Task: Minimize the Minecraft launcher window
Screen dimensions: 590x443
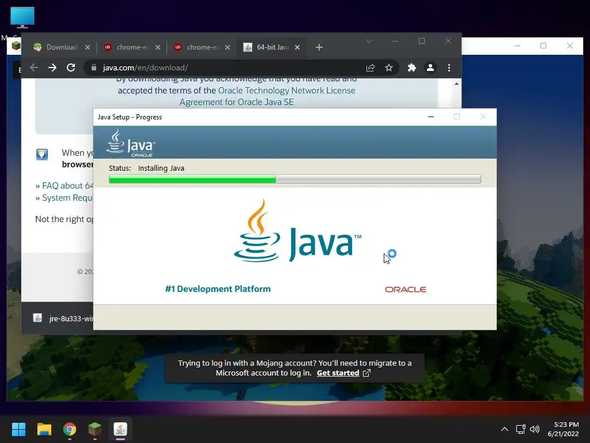Action: (517, 46)
